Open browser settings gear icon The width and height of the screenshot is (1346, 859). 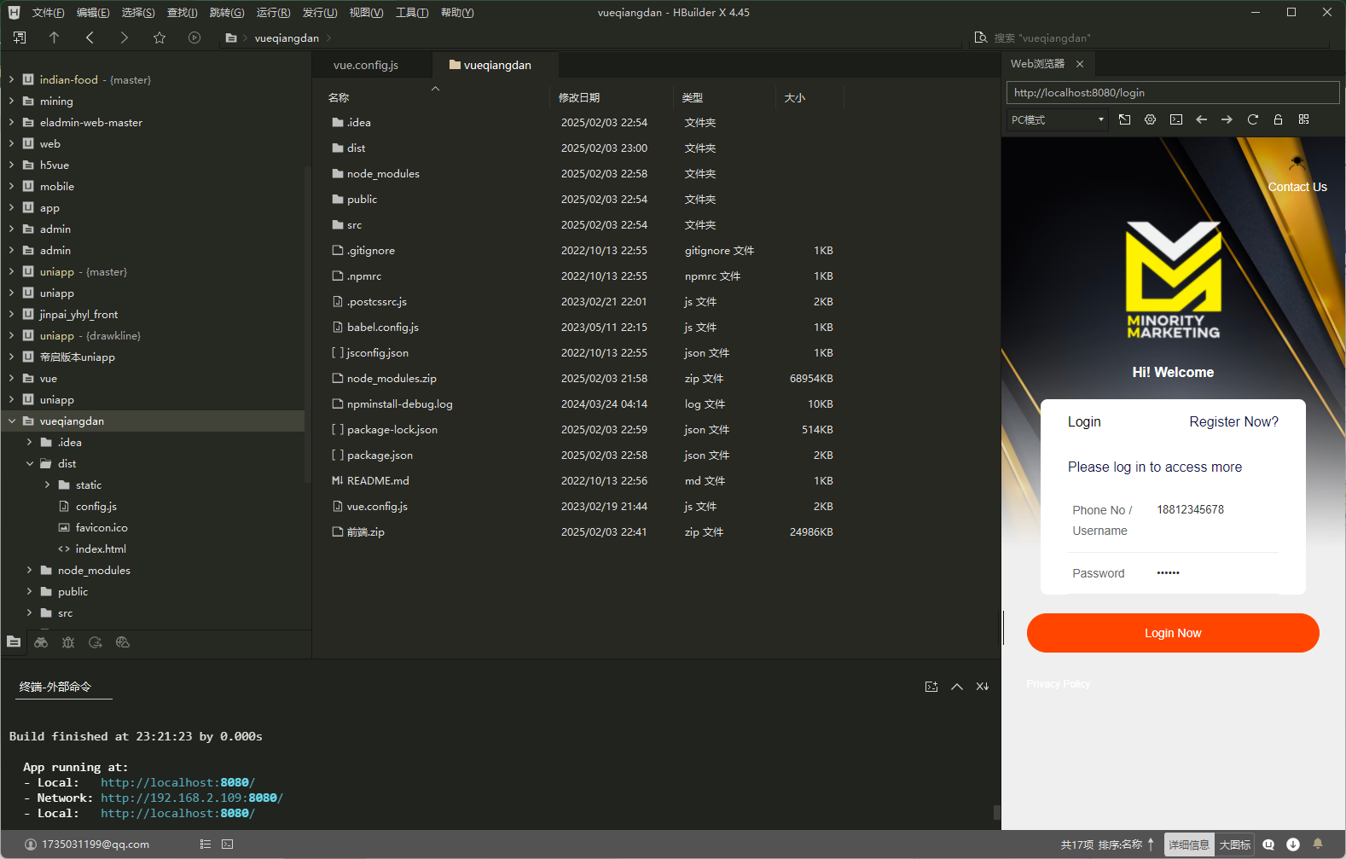pos(1150,119)
